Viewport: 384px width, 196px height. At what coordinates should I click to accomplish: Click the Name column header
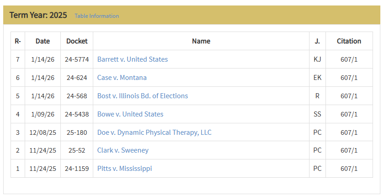[201, 41]
